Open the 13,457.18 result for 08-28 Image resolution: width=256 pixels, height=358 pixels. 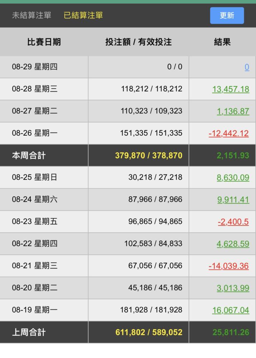231,89
